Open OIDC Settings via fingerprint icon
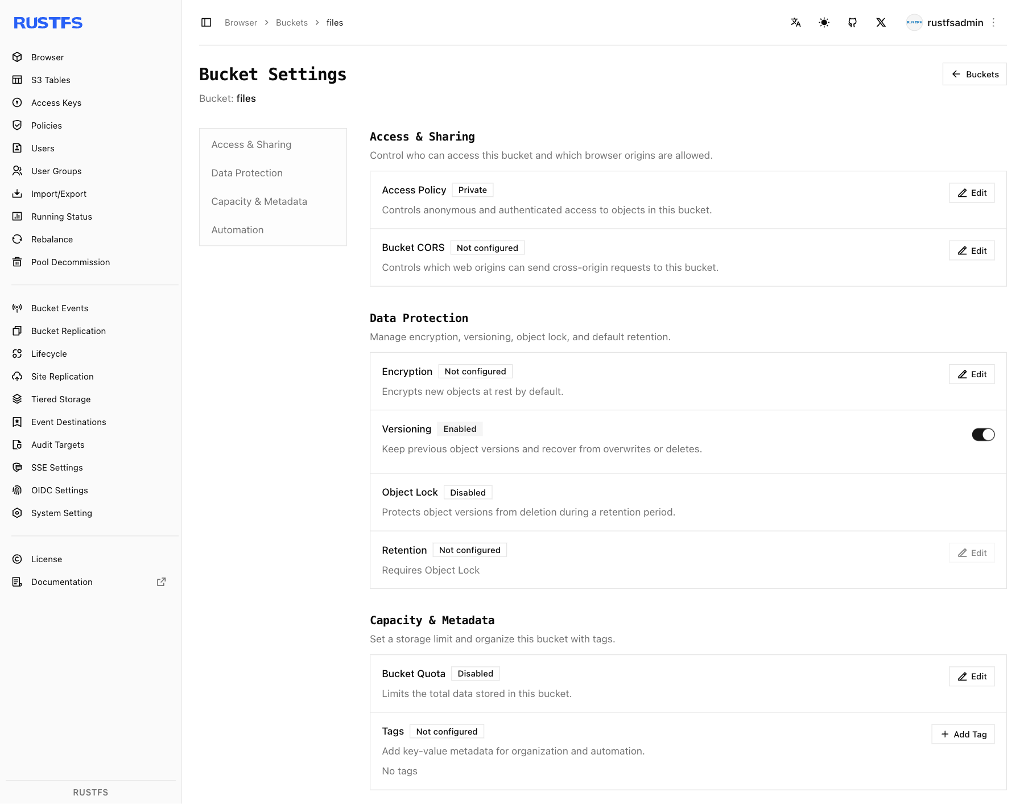This screenshot has height=804, width=1024. pos(17,490)
